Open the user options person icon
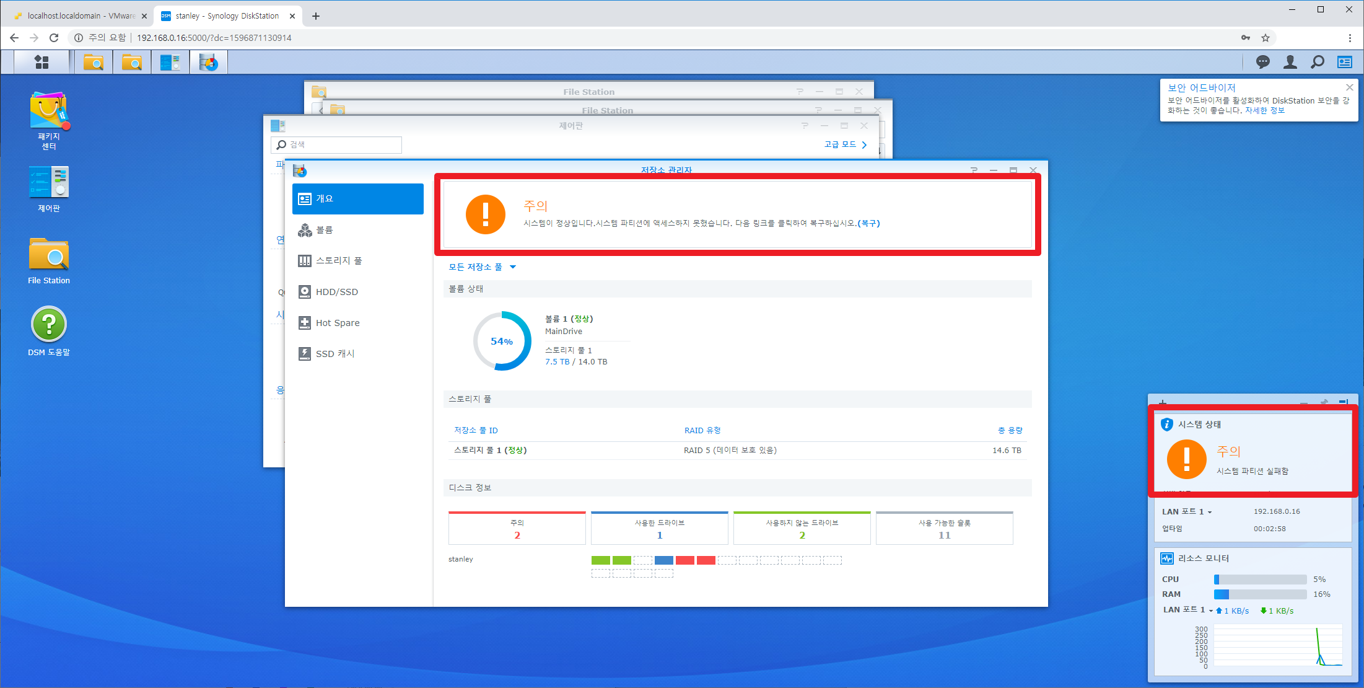 pyautogui.click(x=1290, y=62)
